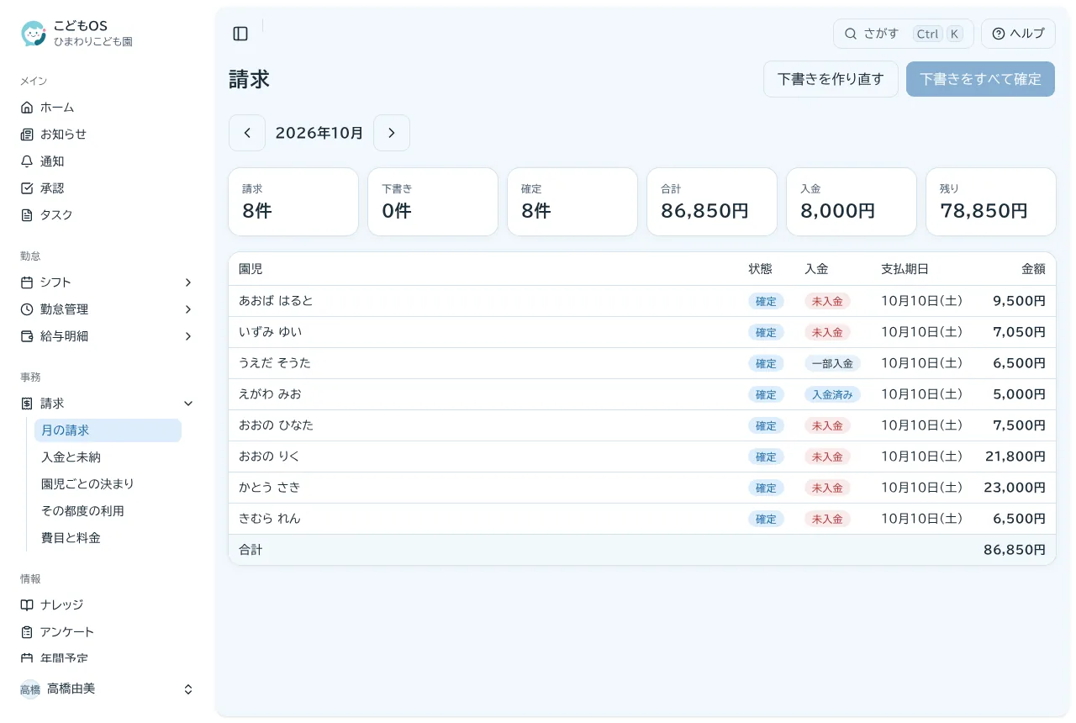Open ホーム via its house icon
The image size is (1076, 723).
[27, 108]
